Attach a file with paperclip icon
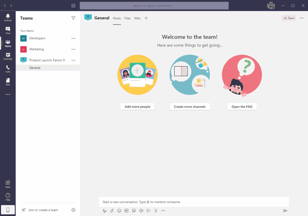Image resolution: width=308 pixels, height=216 pixels. coord(112,211)
